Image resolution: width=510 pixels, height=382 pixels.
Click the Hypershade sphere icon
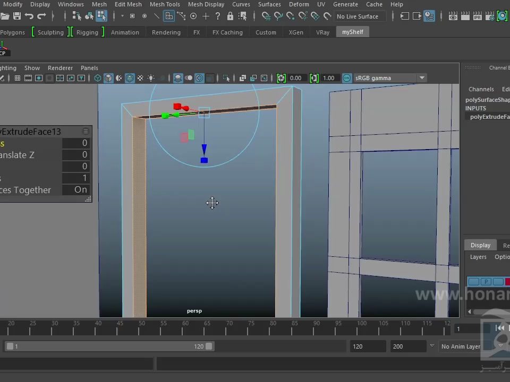[x=502, y=16]
